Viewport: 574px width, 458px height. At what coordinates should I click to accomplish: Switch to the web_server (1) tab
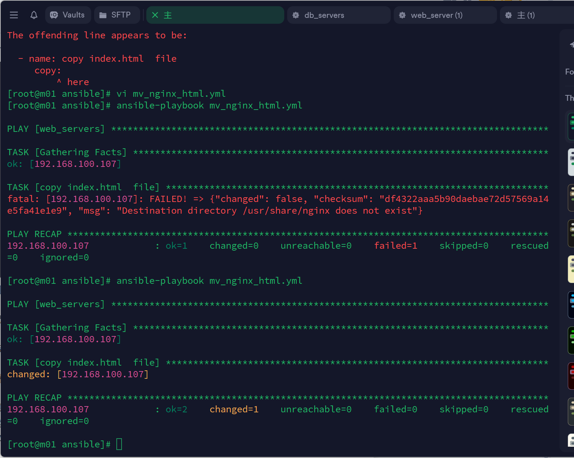445,15
